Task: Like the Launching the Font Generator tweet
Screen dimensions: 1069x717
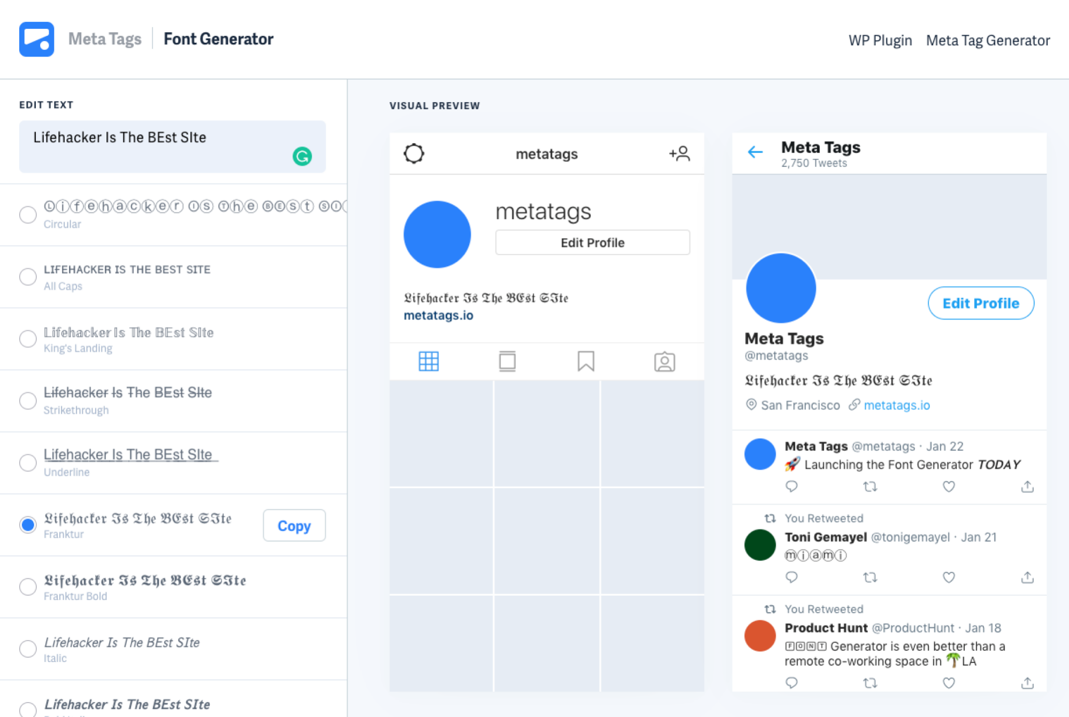Action: tap(949, 487)
